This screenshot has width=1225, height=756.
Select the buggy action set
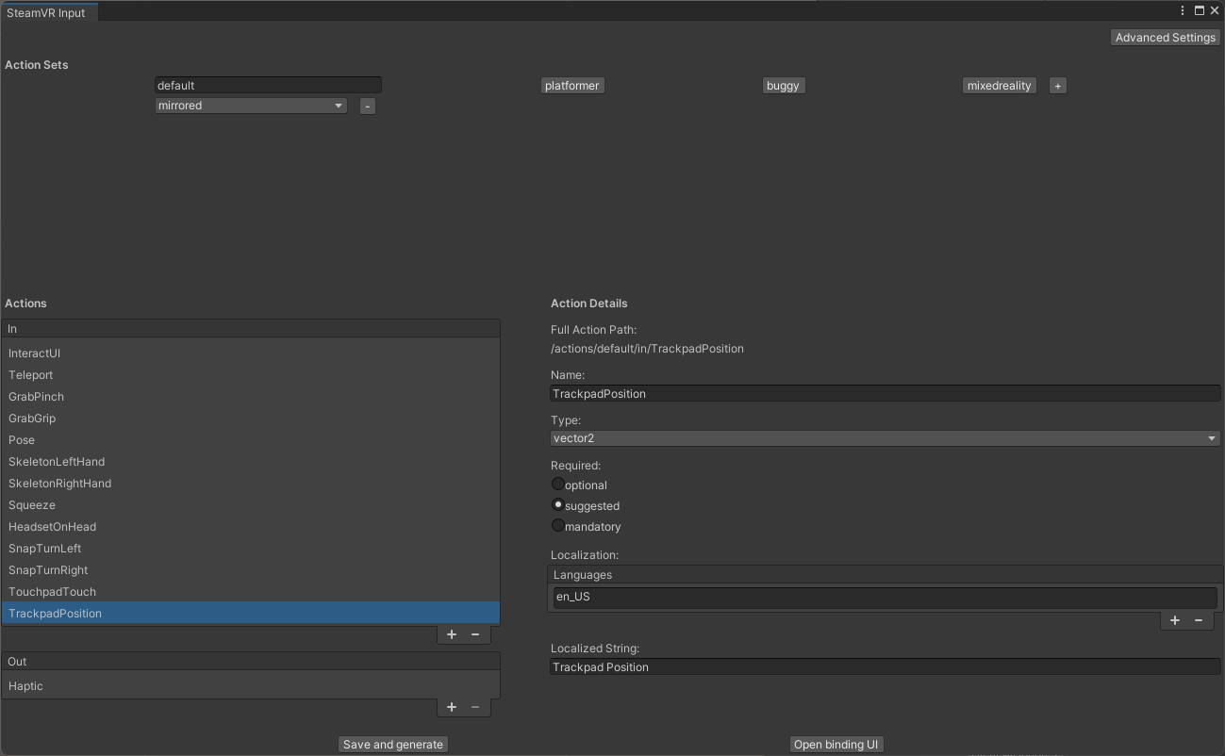[x=783, y=86]
